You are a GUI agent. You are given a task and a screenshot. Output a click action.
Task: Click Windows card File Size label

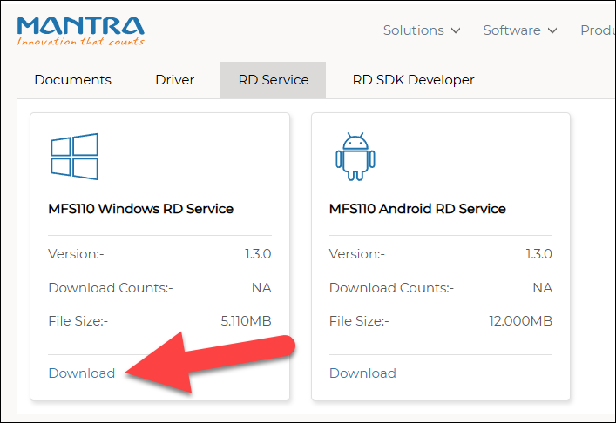(78, 321)
